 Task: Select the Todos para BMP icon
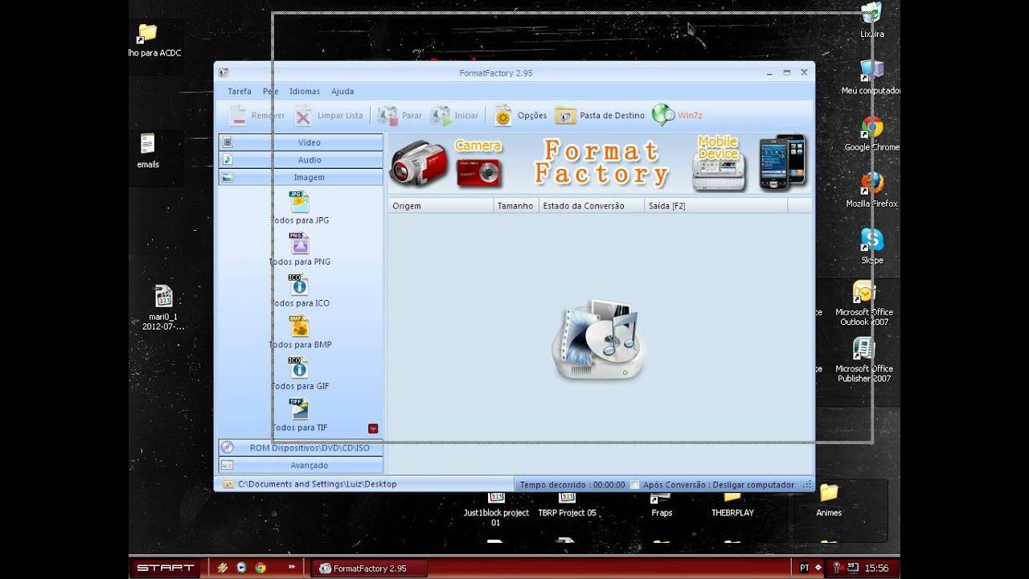coord(299,326)
